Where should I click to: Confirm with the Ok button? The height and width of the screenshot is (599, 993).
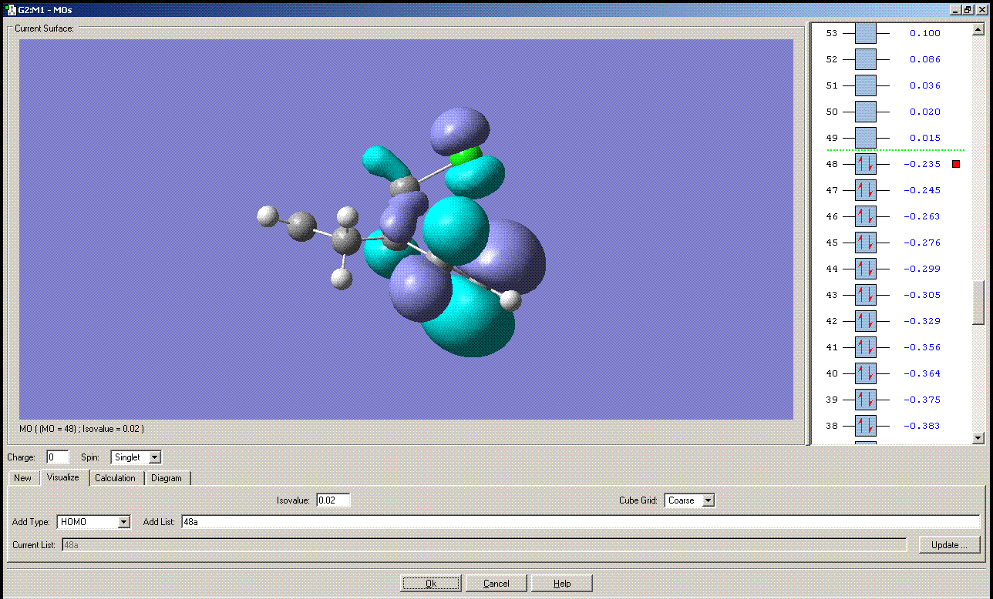tap(431, 584)
